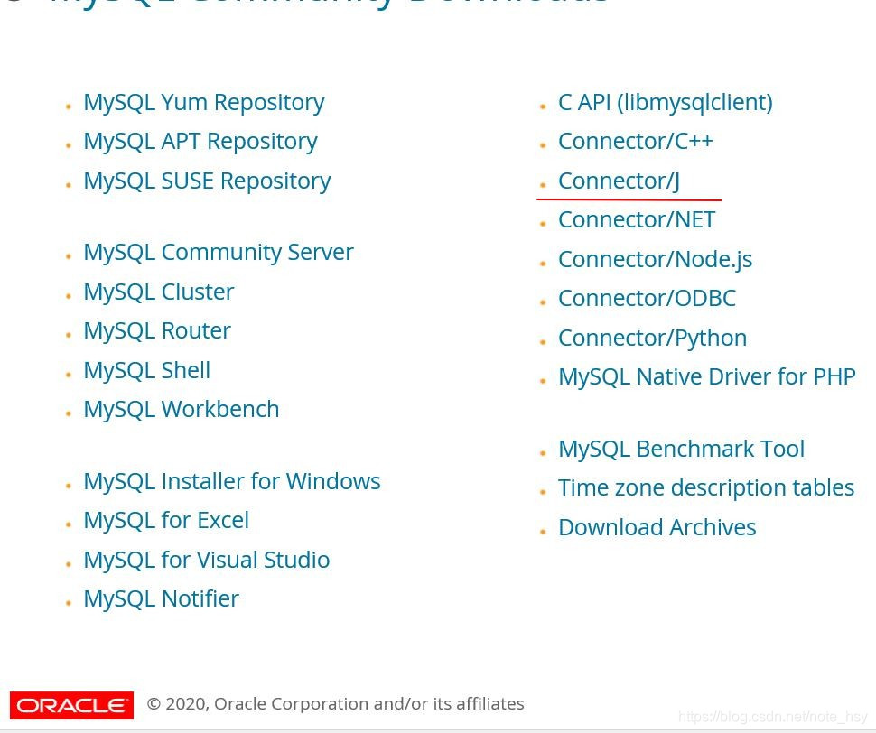Image resolution: width=876 pixels, height=733 pixels.
Task: Open MySQL Workbench download page
Action: click(x=182, y=411)
